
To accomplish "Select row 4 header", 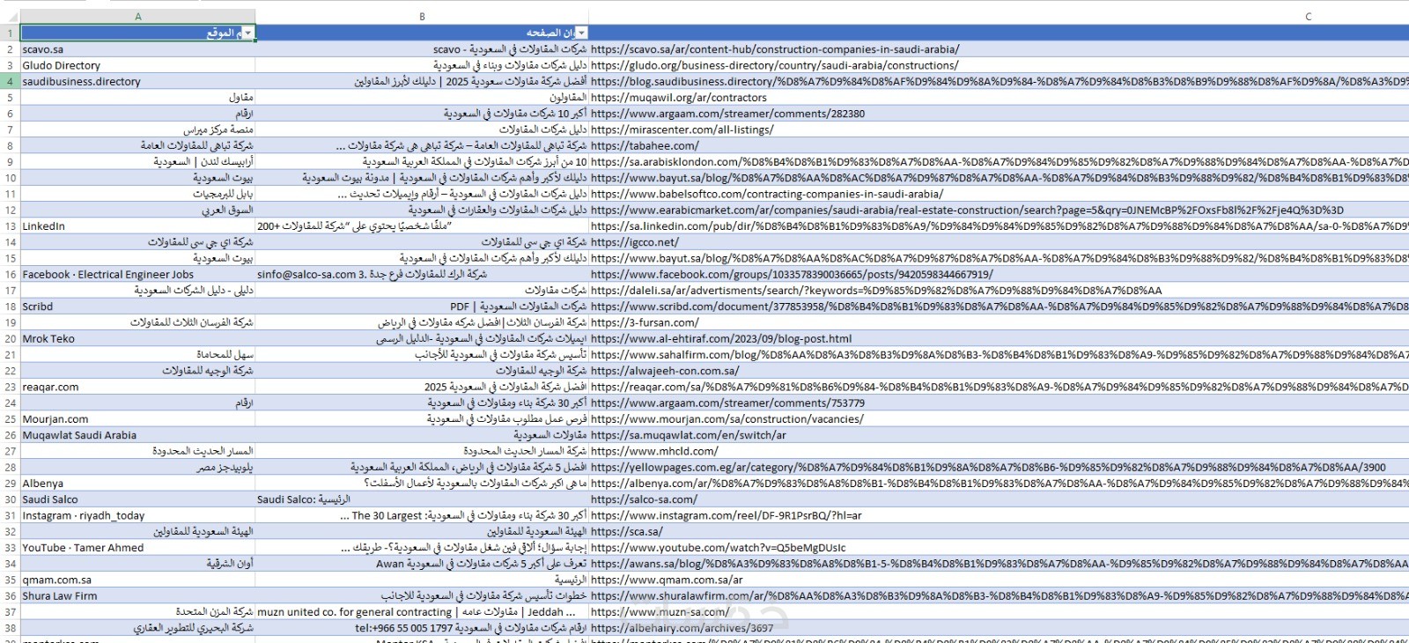I will pyautogui.click(x=10, y=82).
